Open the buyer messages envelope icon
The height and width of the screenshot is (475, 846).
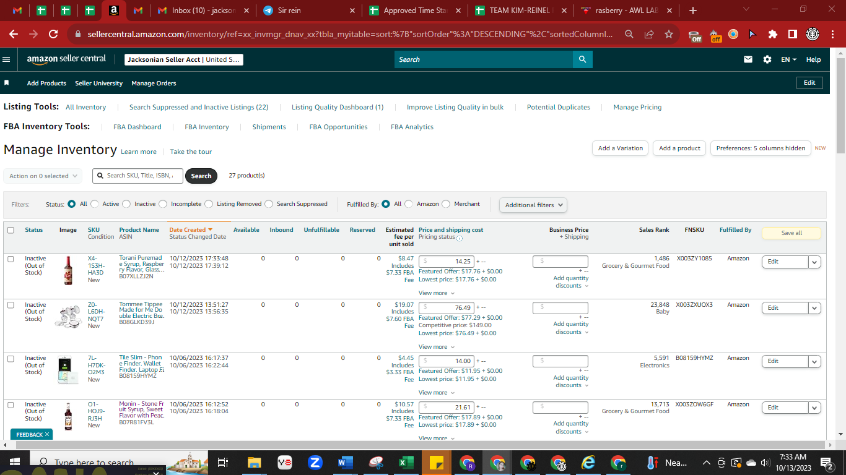(748, 59)
